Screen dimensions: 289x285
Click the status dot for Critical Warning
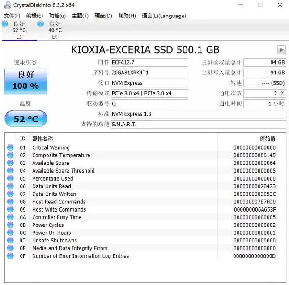tap(10, 147)
